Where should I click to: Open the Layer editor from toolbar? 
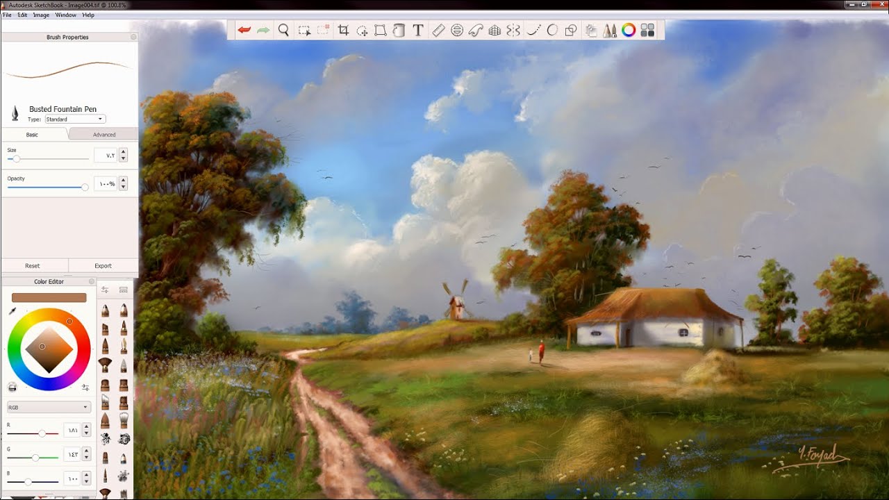tap(591, 30)
